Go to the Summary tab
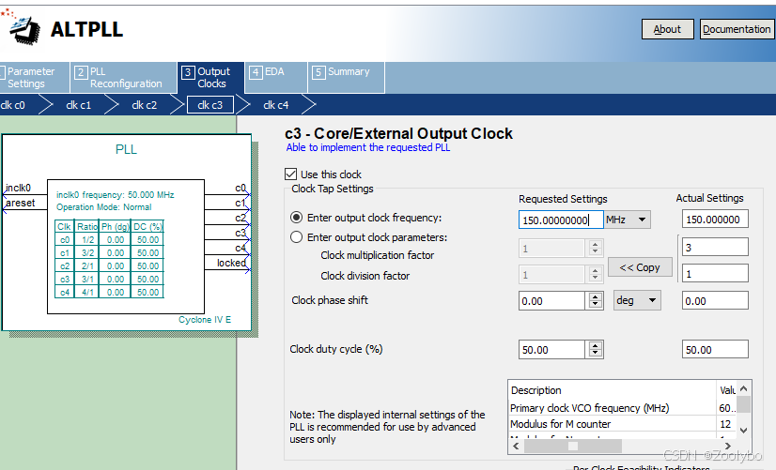 pyautogui.click(x=346, y=77)
